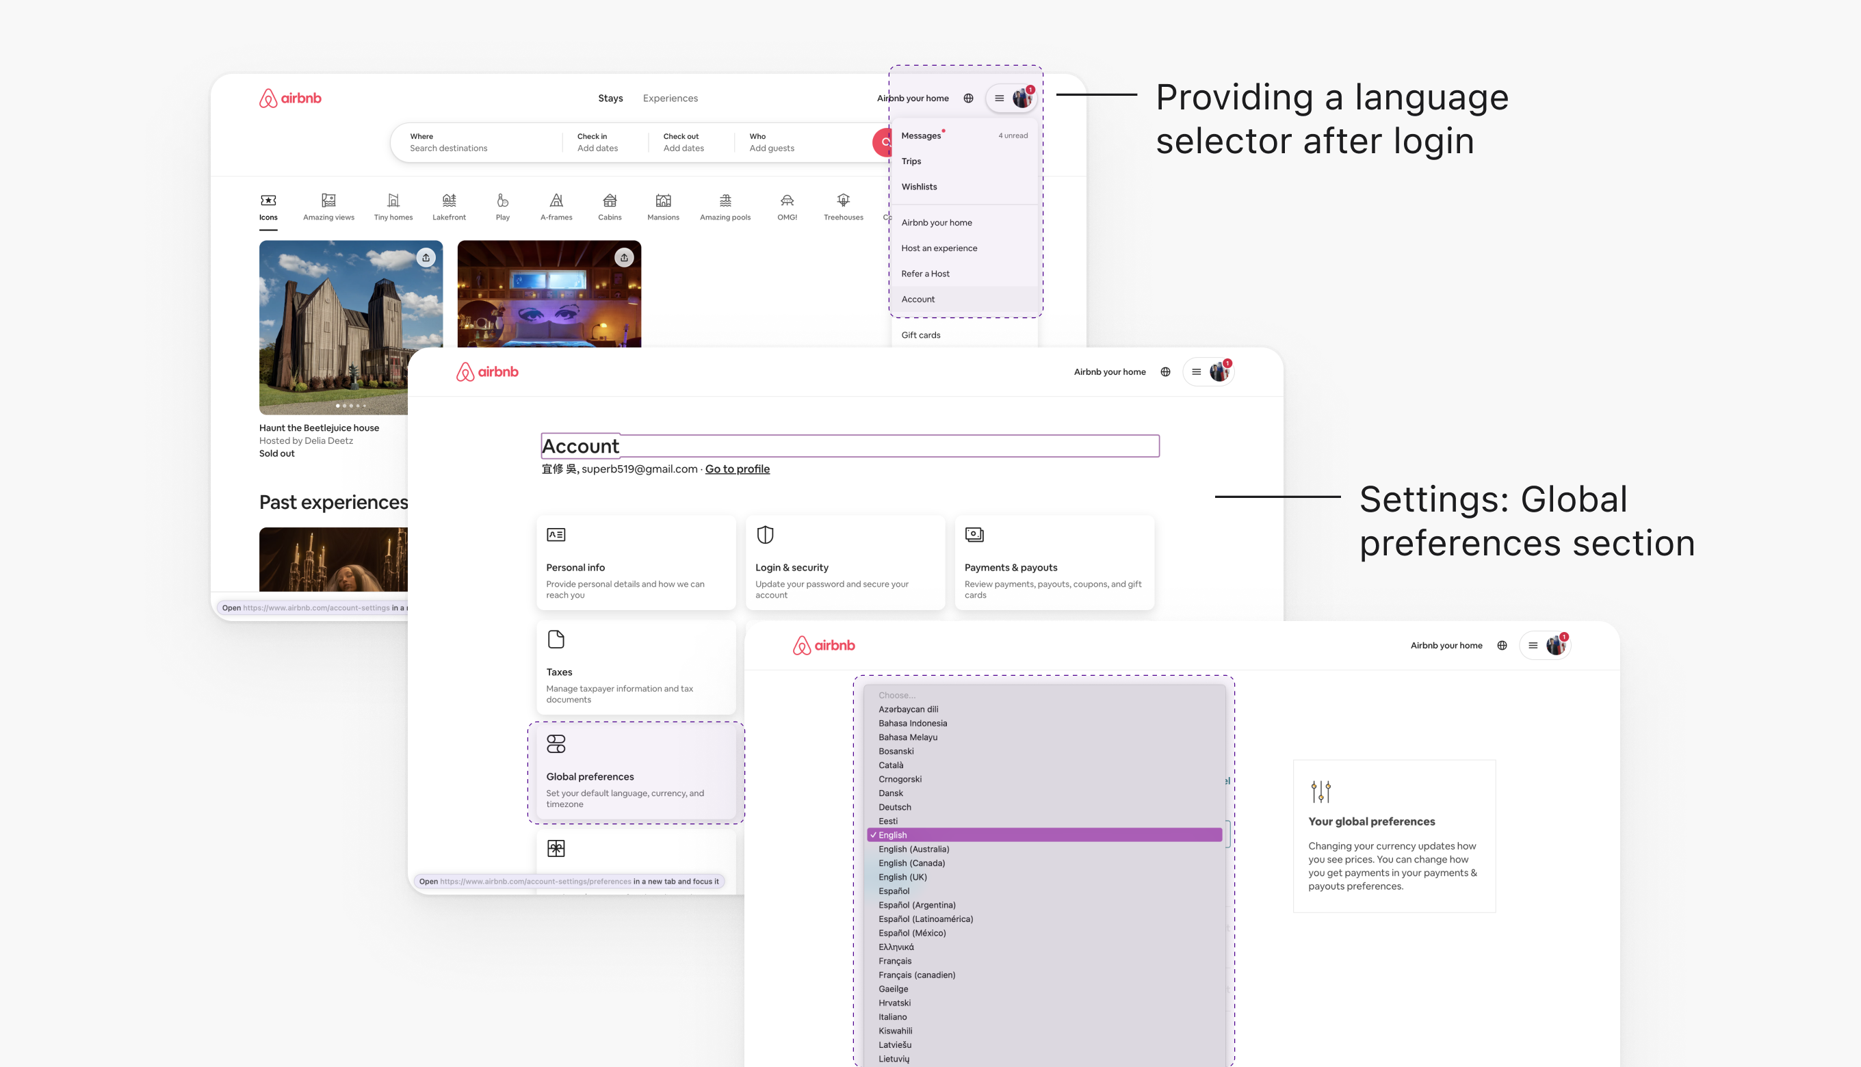Click the globe icon in the preferences window header
The image size is (1861, 1067).
click(x=1502, y=646)
